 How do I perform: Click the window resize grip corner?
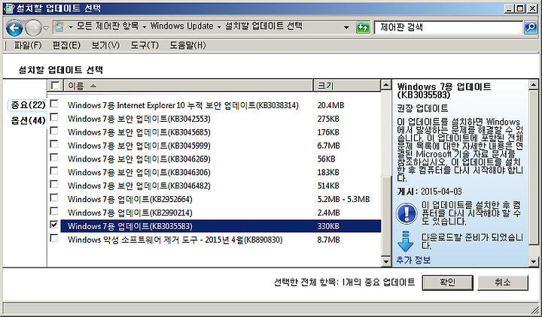(x=534, y=309)
